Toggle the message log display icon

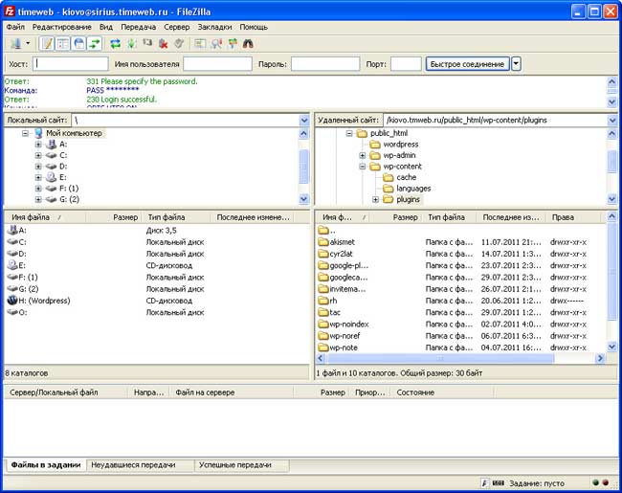(47, 43)
